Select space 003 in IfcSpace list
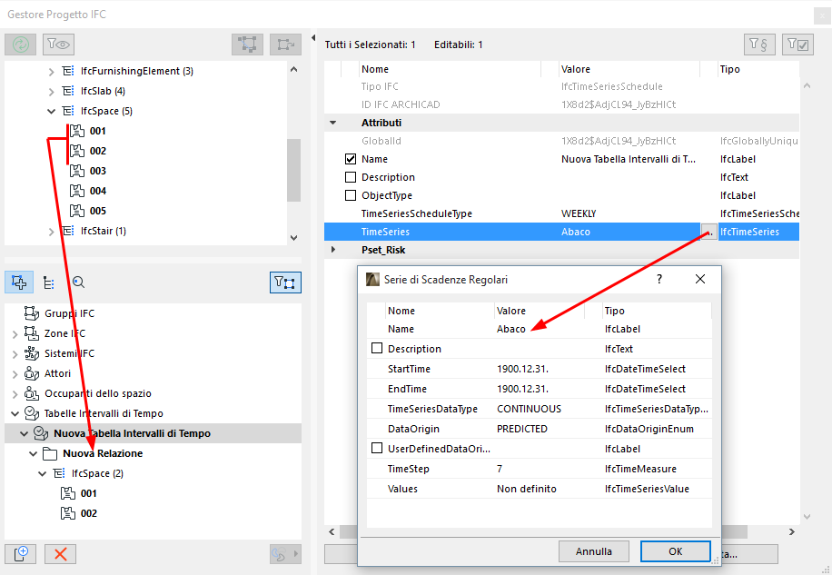 click(97, 171)
